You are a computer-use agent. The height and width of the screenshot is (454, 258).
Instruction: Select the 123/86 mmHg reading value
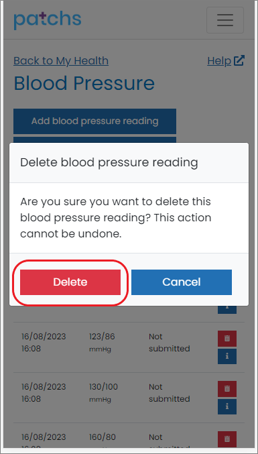(x=102, y=343)
